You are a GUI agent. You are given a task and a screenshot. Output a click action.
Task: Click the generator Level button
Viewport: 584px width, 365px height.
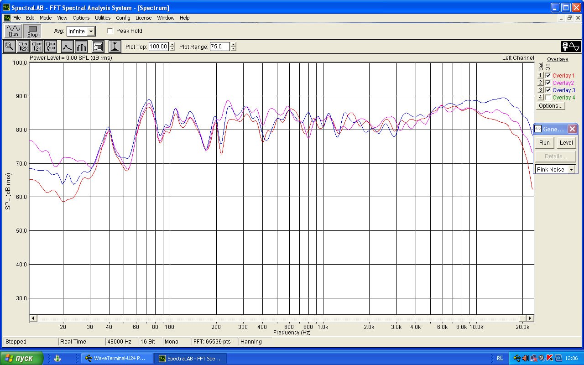click(x=566, y=143)
